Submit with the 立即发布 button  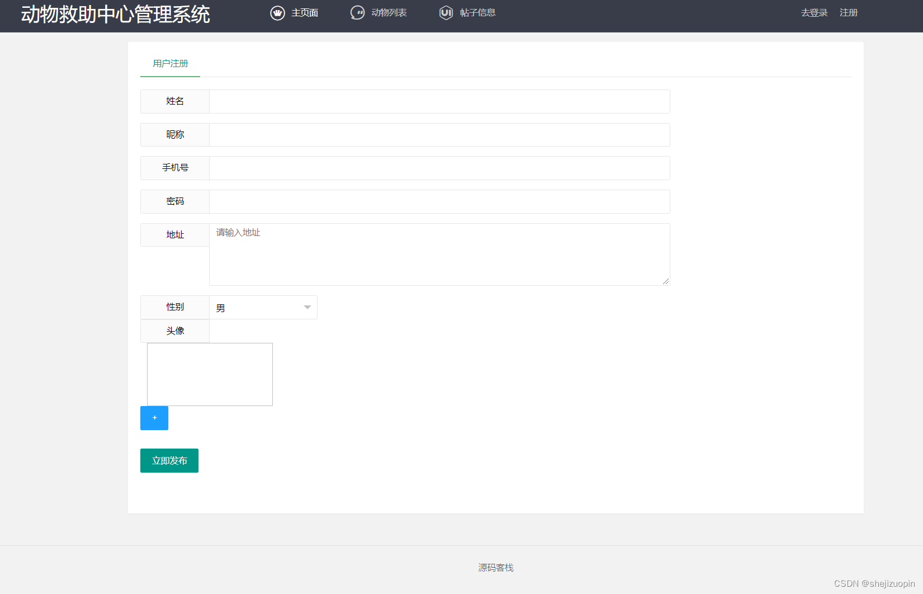169,460
